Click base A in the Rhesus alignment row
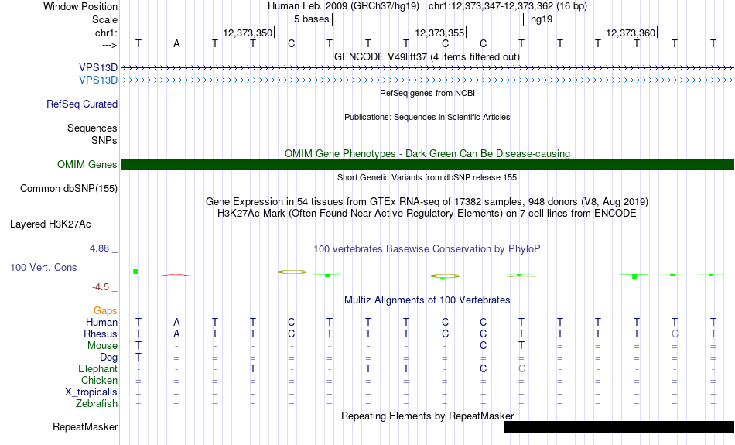Viewport: 735px width, 445px height. (176, 334)
